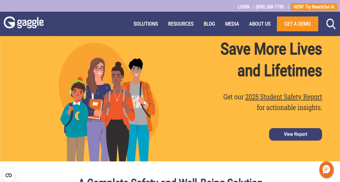This screenshot has height=182, width=340.
Task: Expand the About Us menu
Action: point(259,24)
